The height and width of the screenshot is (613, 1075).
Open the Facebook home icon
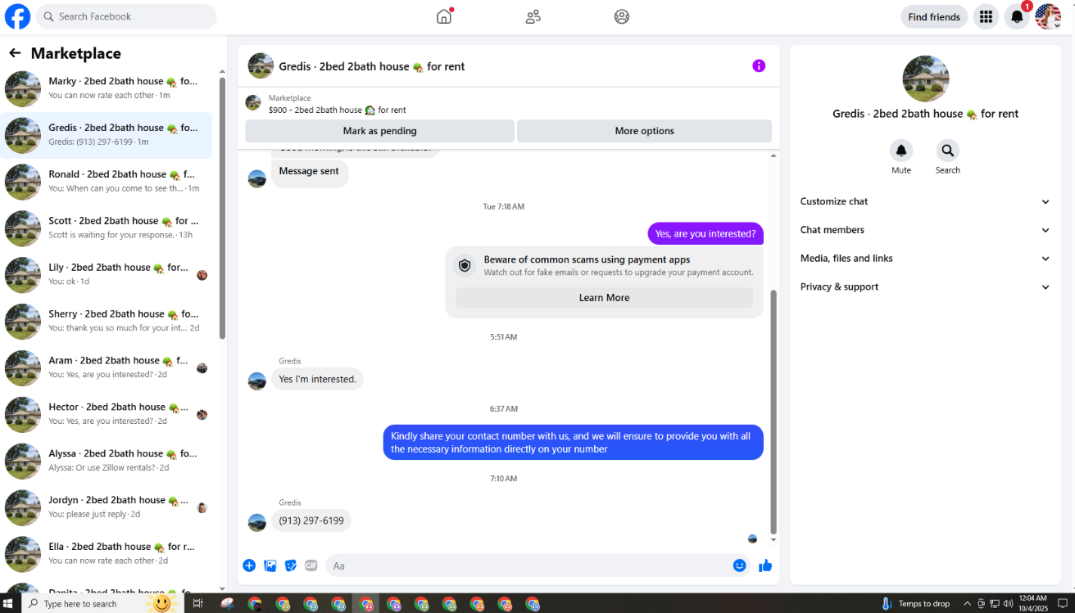pyautogui.click(x=444, y=16)
